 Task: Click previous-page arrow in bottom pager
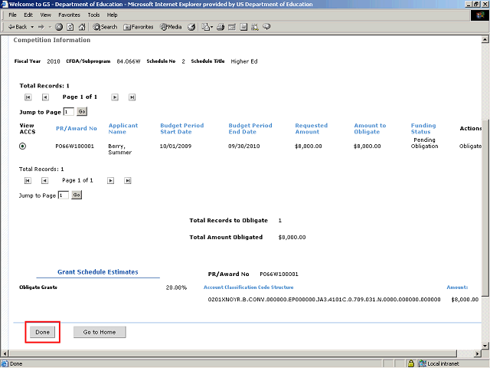[44, 181]
